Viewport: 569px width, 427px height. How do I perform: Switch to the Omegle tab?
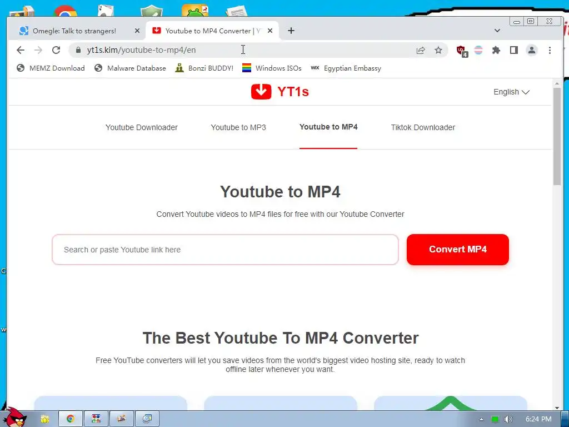tap(79, 31)
